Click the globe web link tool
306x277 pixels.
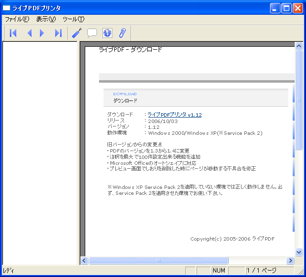coord(107,33)
